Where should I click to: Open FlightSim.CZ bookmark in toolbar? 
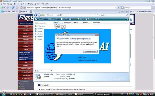(x=24, y=12)
